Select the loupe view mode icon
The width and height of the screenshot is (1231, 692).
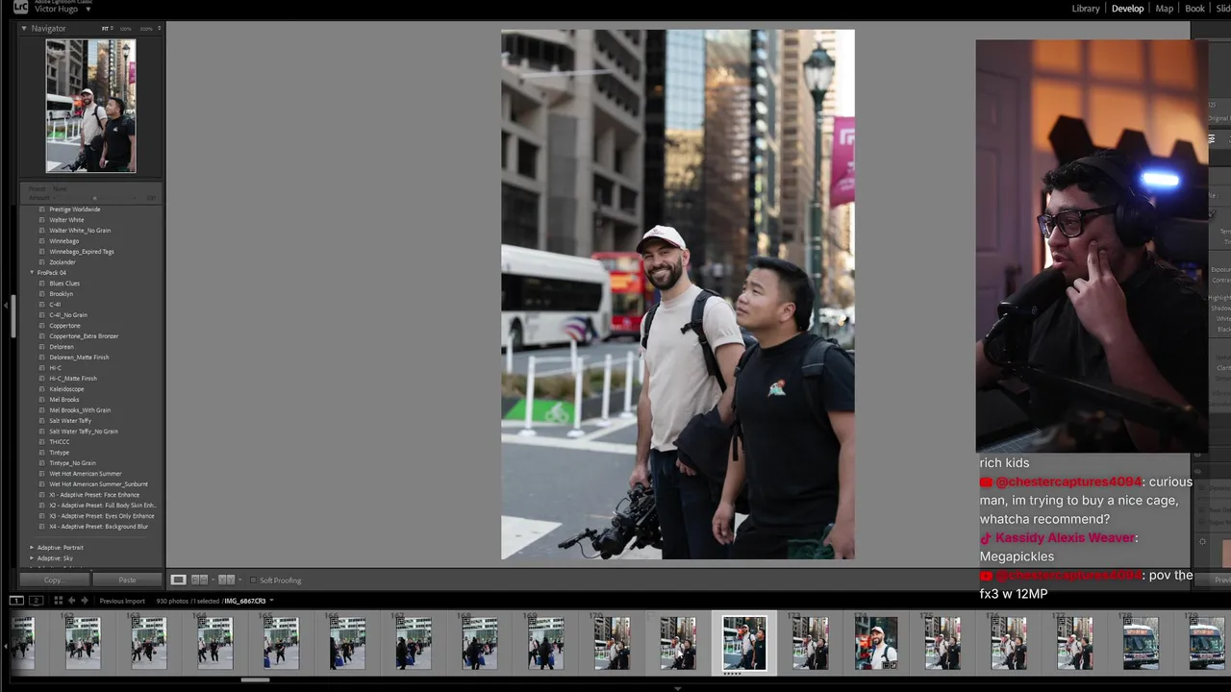tap(178, 580)
